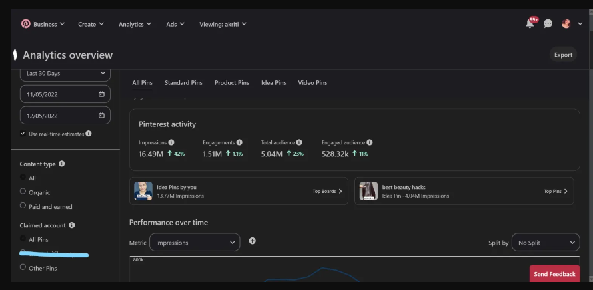This screenshot has height=290, width=593.
Task: Click the 528.32k engaged audience value
Action: [335, 154]
